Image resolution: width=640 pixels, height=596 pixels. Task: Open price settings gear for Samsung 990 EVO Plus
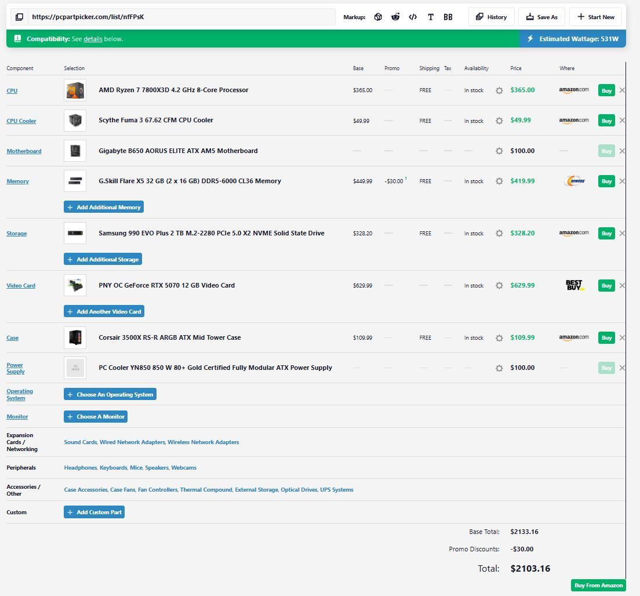pos(499,234)
